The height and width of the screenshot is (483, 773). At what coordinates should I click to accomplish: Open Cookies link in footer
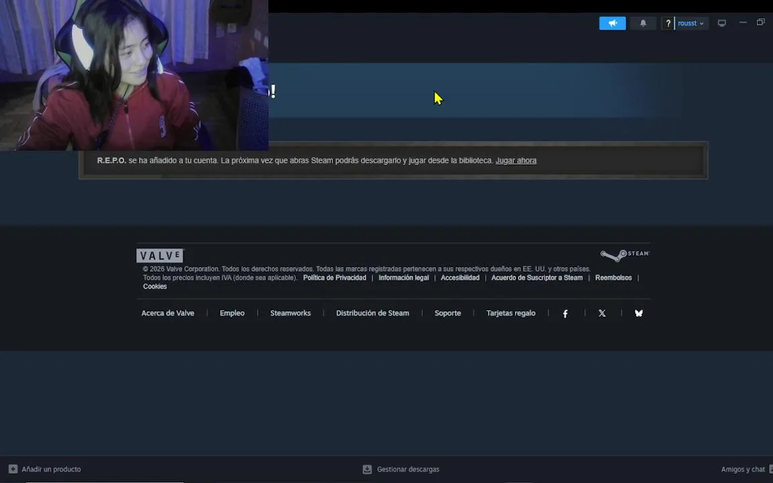[x=155, y=286]
